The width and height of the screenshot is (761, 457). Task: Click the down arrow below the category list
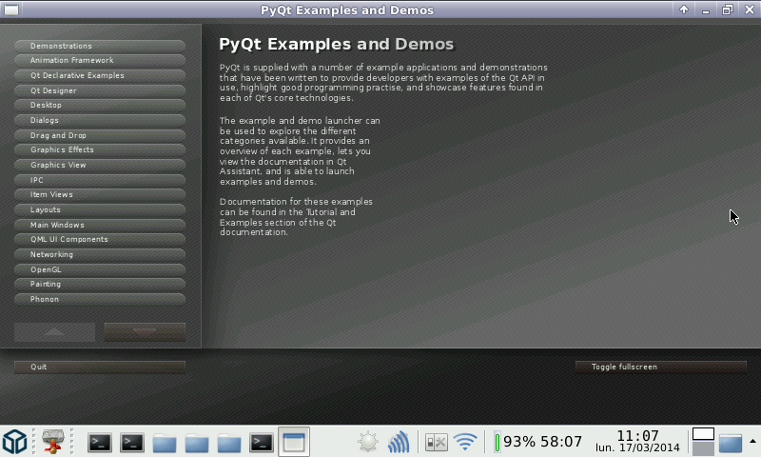point(145,332)
